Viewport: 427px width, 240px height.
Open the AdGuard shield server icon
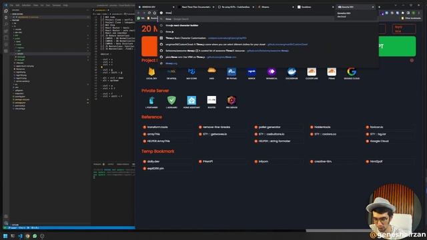point(171,101)
